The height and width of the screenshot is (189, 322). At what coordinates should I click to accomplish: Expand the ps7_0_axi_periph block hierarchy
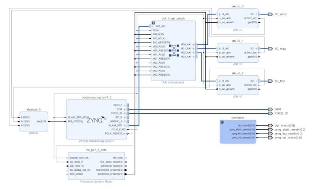153,23
